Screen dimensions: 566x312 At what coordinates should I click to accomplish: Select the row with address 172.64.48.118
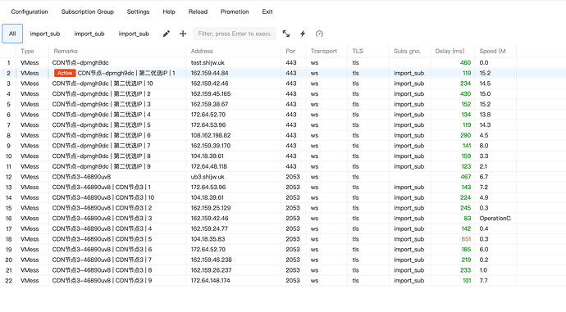258,166
